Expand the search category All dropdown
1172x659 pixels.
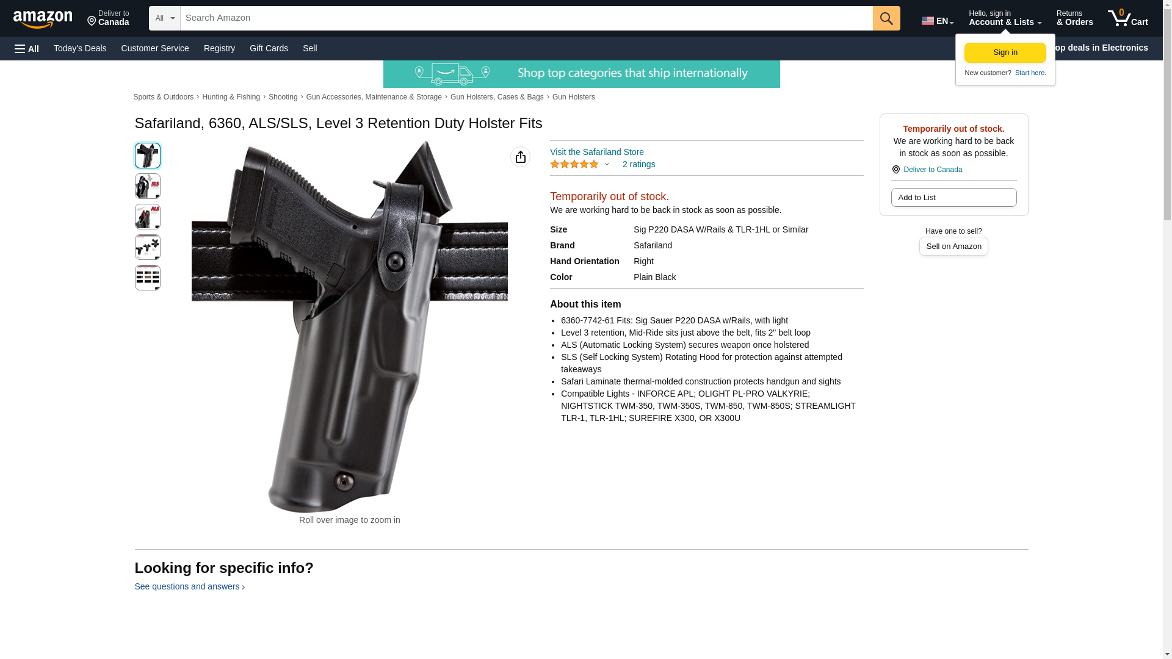tap(165, 18)
